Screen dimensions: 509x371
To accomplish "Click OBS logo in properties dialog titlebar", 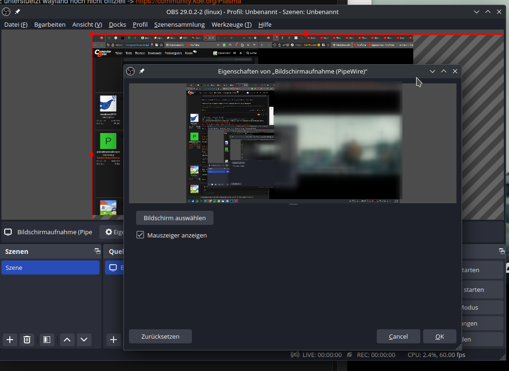I will tap(130, 71).
